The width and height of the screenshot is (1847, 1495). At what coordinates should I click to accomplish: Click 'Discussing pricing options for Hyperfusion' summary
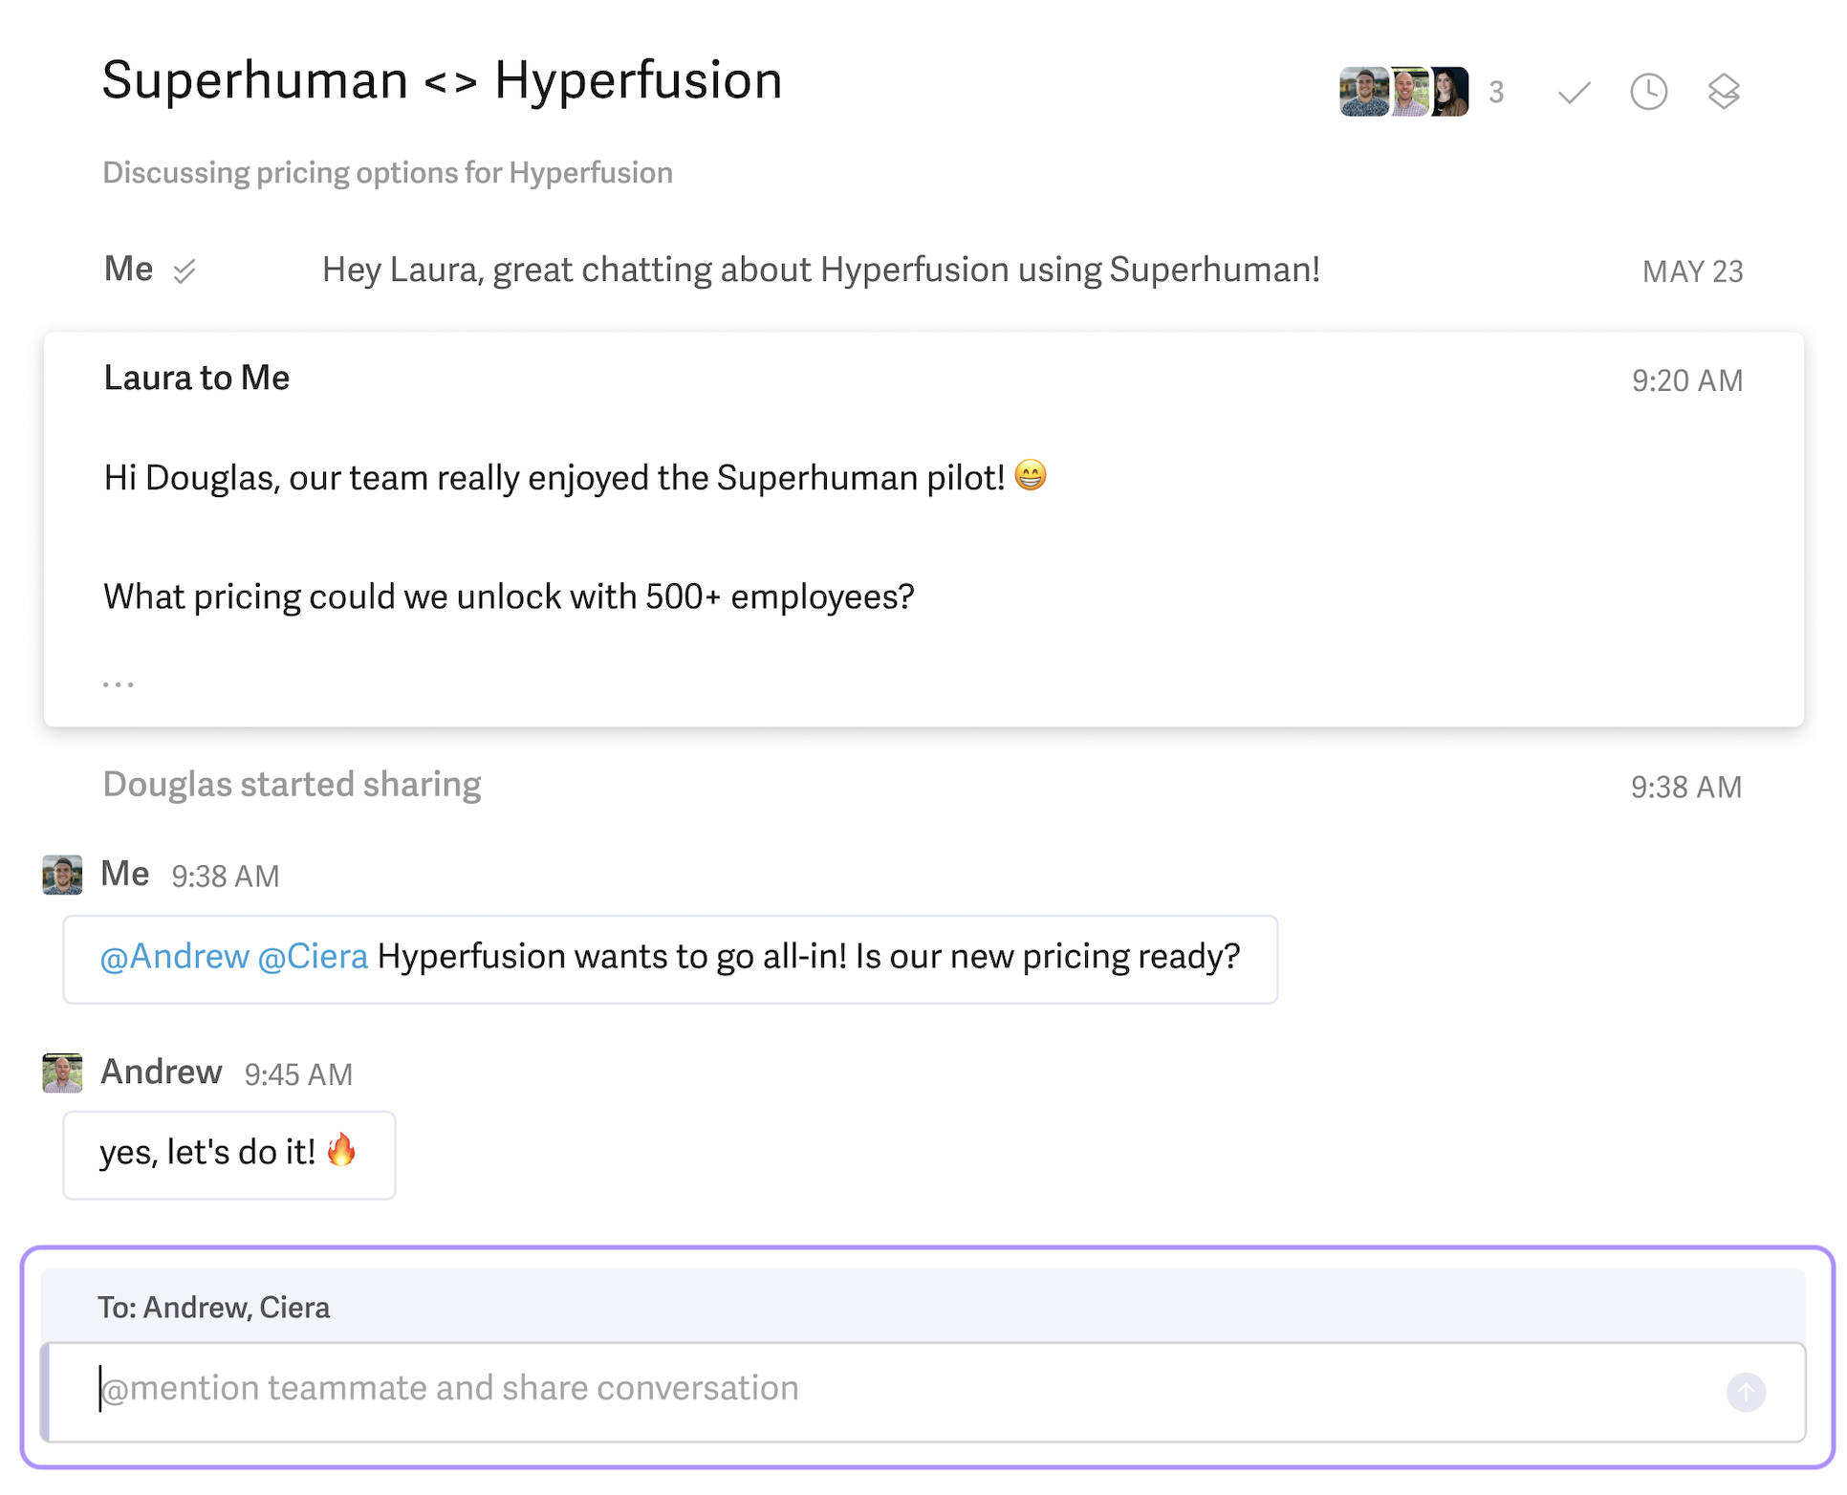pos(387,173)
